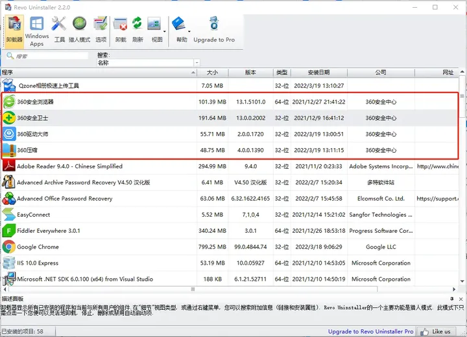The height and width of the screenshot is (337, 467).
Task: Open the 工具 (Tools) toolbar icon
Action: (59, 29)
